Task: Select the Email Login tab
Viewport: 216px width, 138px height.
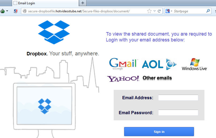Action: 45,3
